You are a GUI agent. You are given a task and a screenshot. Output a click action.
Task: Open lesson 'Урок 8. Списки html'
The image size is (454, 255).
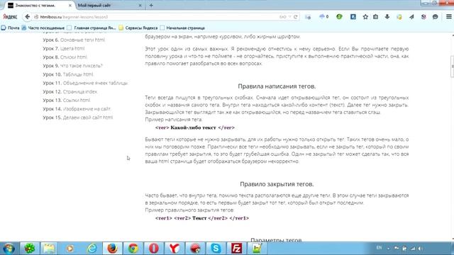tap(65, 57)
